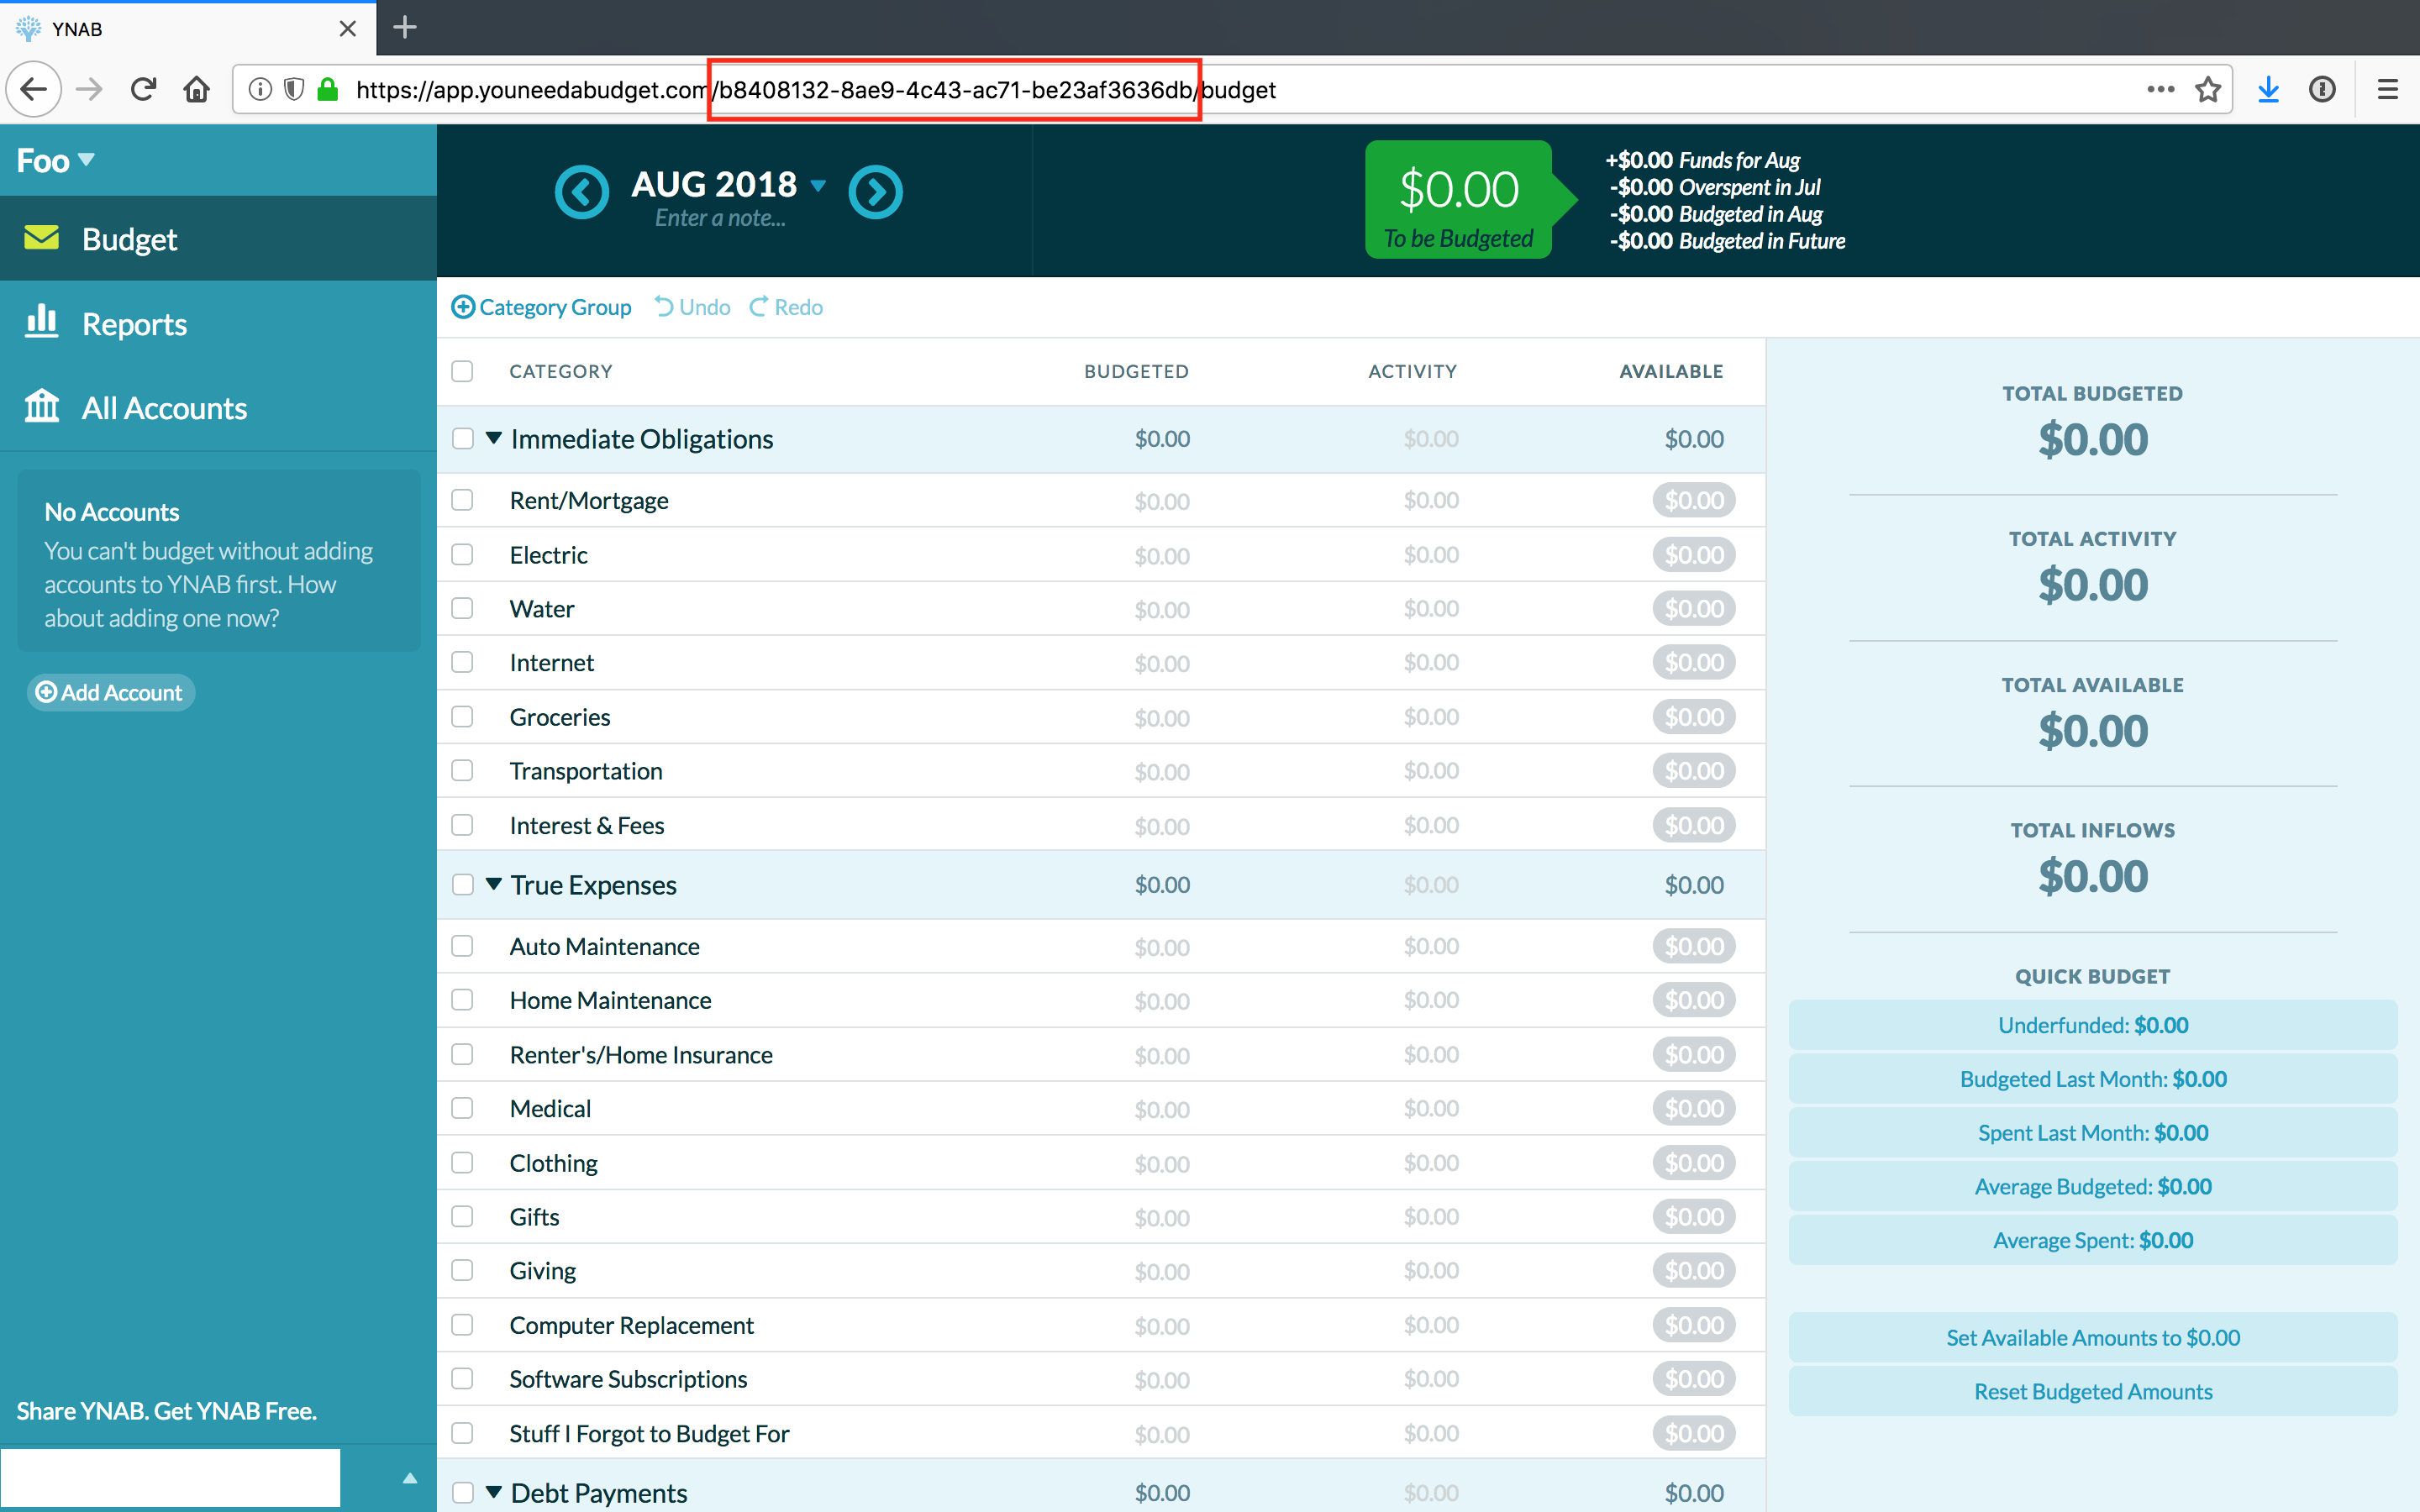Open the Foo budget dropdown
Screen dimensions: 2420x1512
(55, 161)
